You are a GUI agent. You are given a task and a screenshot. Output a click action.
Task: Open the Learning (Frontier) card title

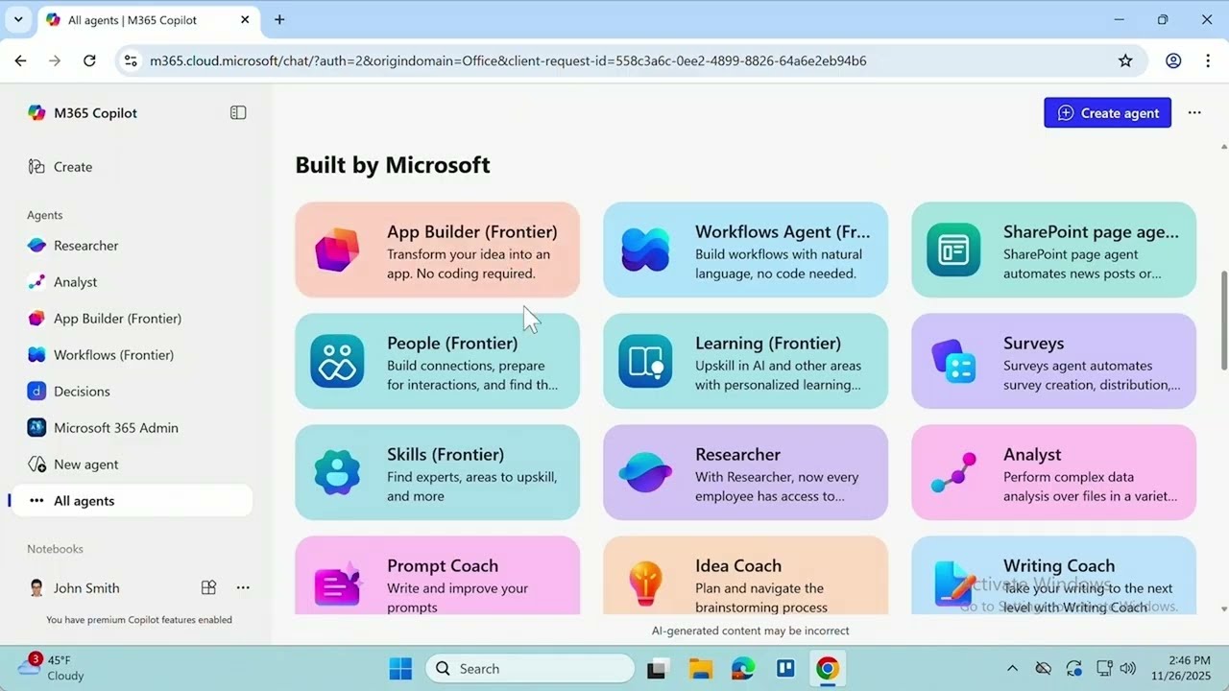[768, 343]
